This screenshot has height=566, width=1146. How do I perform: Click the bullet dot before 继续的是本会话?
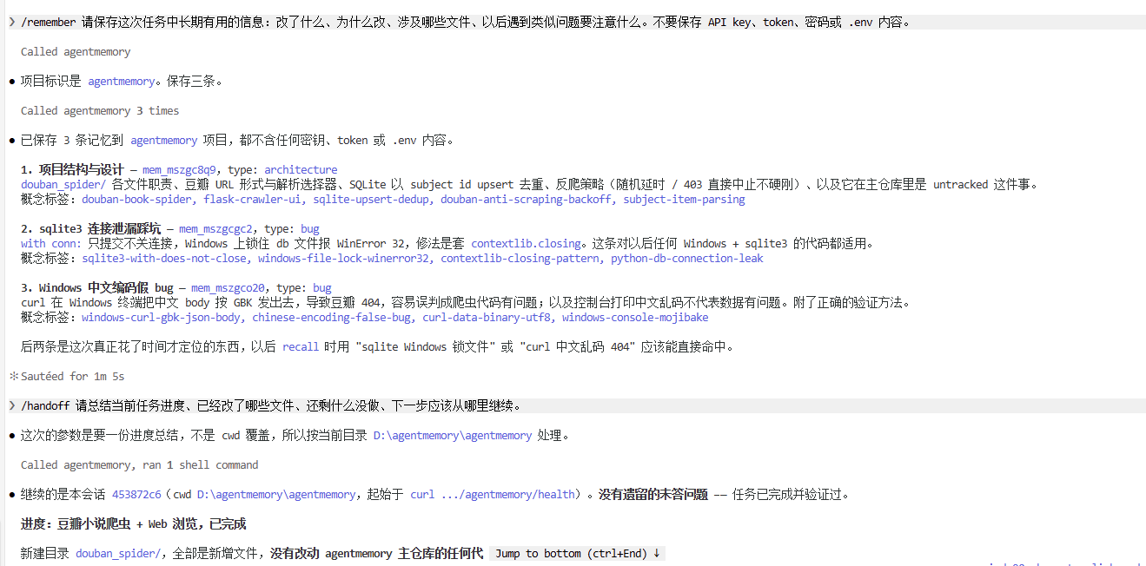[x=12, y=495]
